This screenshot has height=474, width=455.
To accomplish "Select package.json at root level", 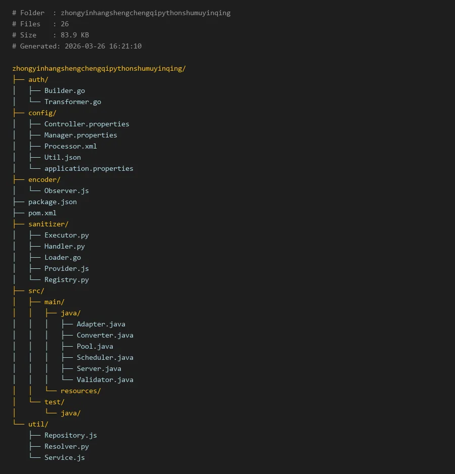I will (52, 202).
